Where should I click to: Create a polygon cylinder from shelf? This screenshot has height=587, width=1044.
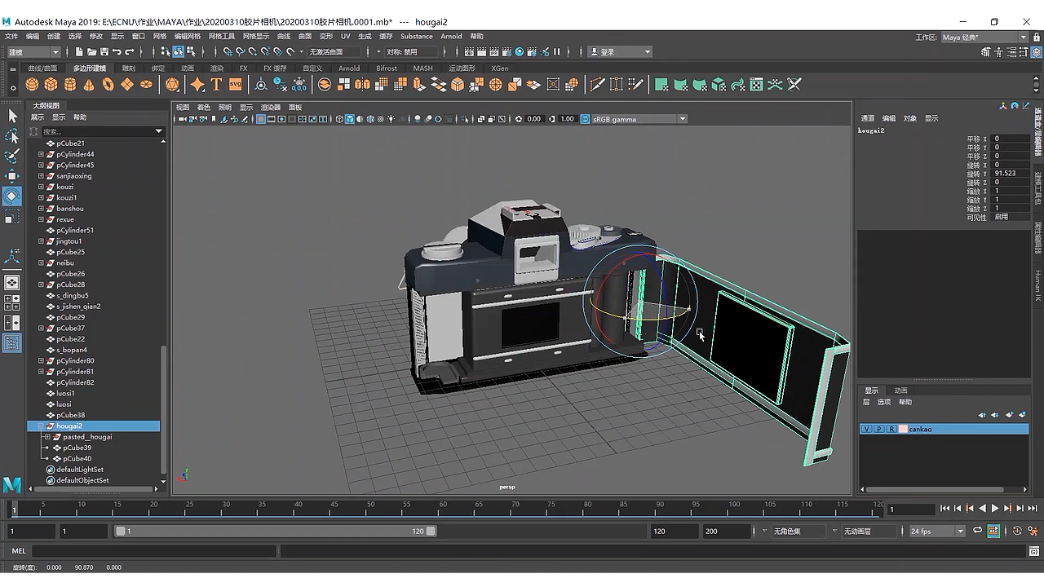coord(70,84)
